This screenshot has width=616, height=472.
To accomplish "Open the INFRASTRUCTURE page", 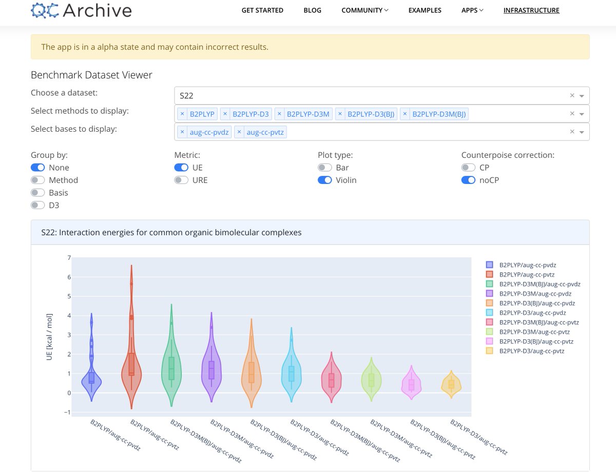I will tap(531, 10).
